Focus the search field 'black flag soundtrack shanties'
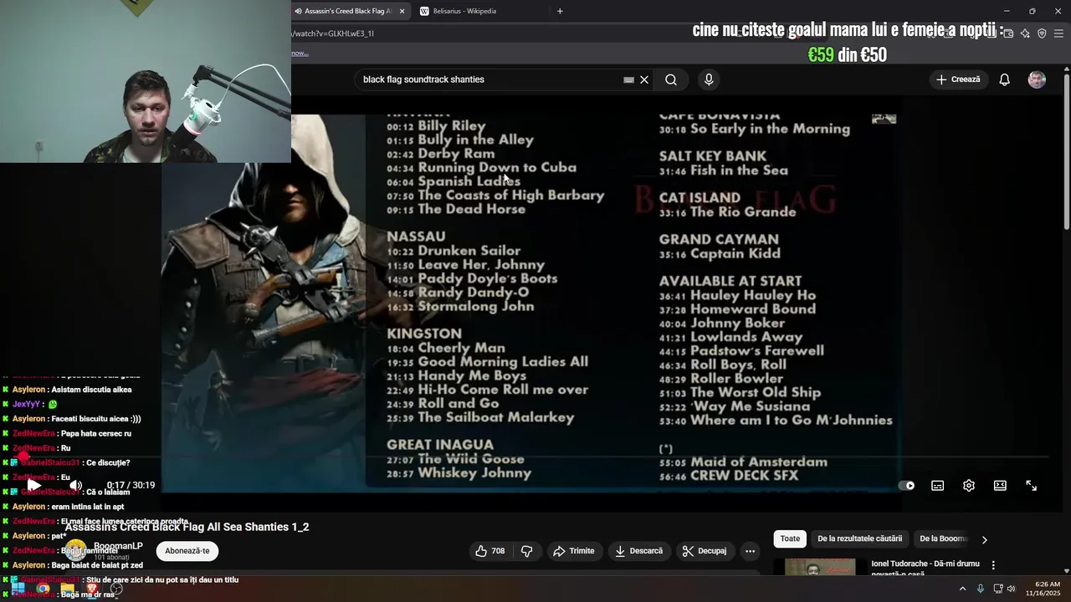This screenshot has height=602, width=1071. [x=489, y=79]
